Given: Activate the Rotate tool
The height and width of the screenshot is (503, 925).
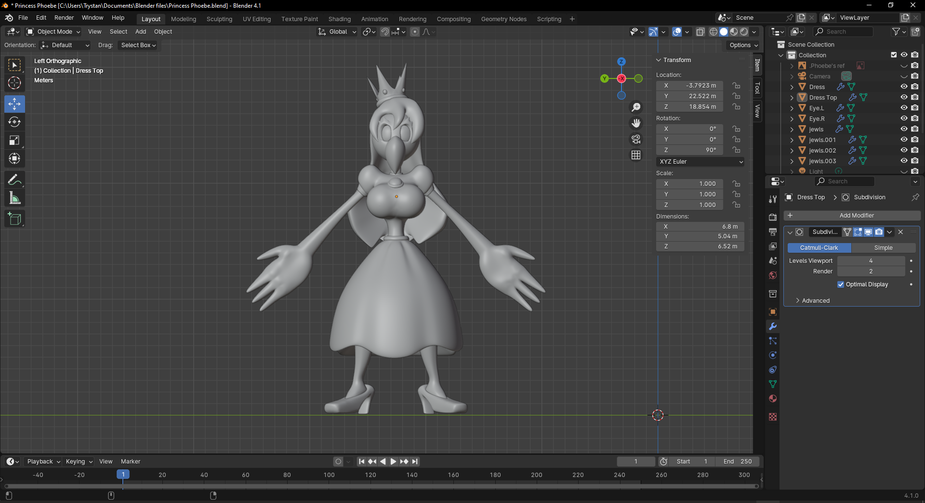Looking at the screenshot, I should [x=14, y=122].
